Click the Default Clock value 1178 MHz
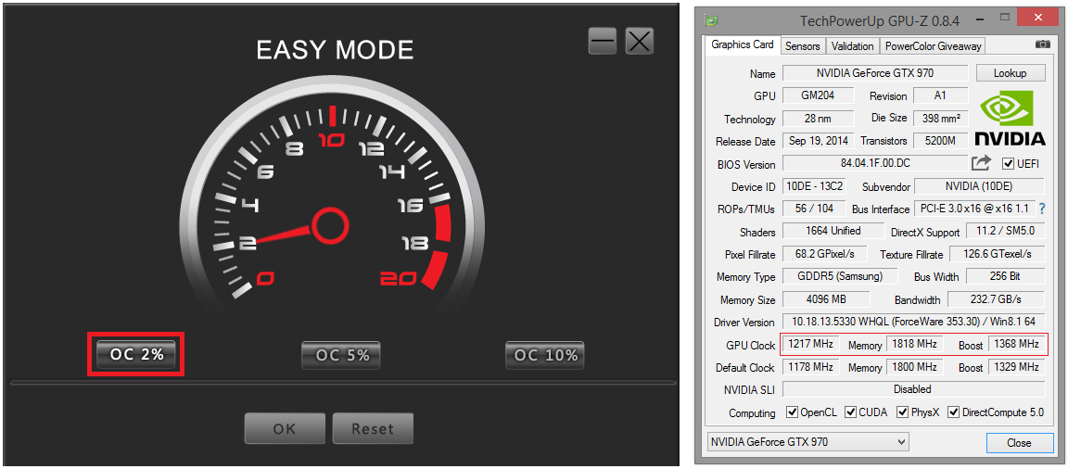This screenshot has width=1068, height=469. [810, 367]
